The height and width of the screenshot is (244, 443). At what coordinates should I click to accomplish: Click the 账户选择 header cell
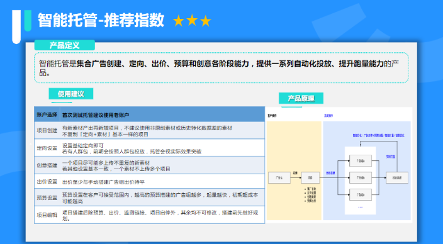[47, 114]
